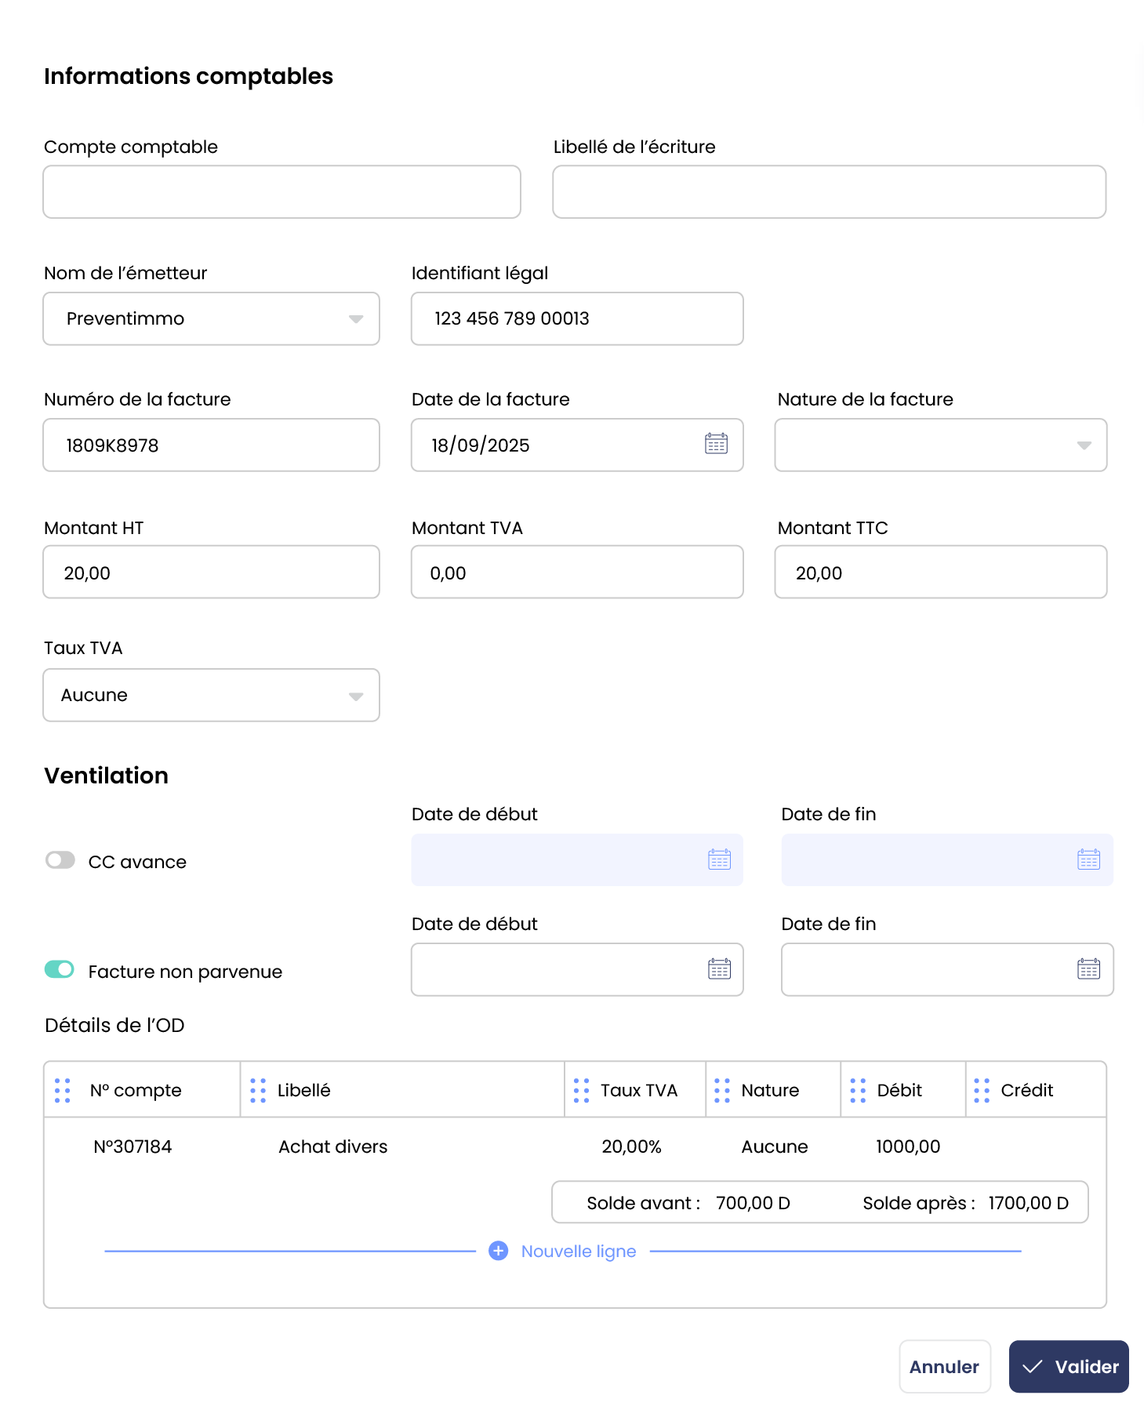Open the Taux TVA Aucune dropdown
Viewport: 1144px width, 1428px height.
211,695
